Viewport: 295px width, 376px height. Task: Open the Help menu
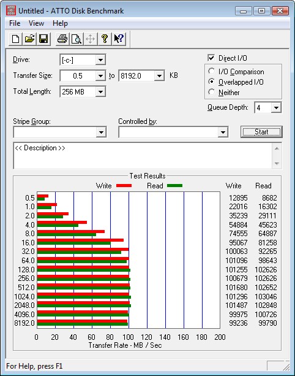click(61, 23)
